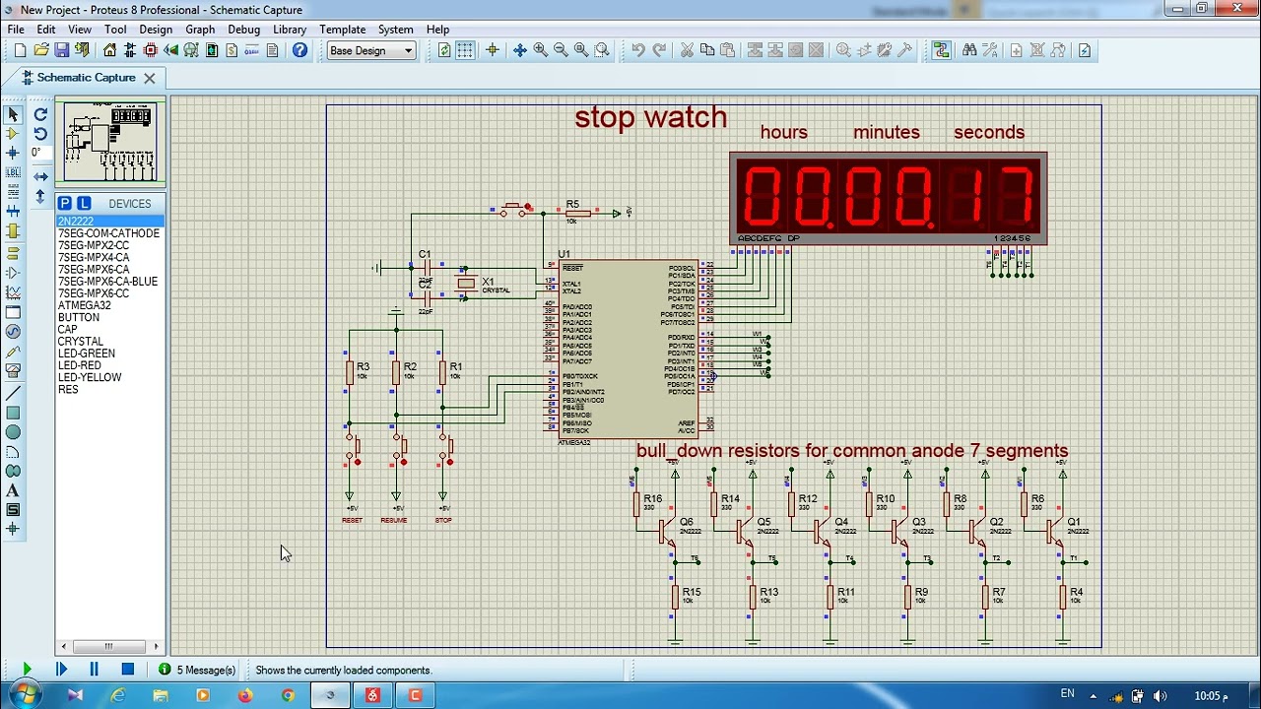This screenshot has width=1261, height=709.
Task: Open the Base Design variant dropdown
Action: (x=371, y=50)
